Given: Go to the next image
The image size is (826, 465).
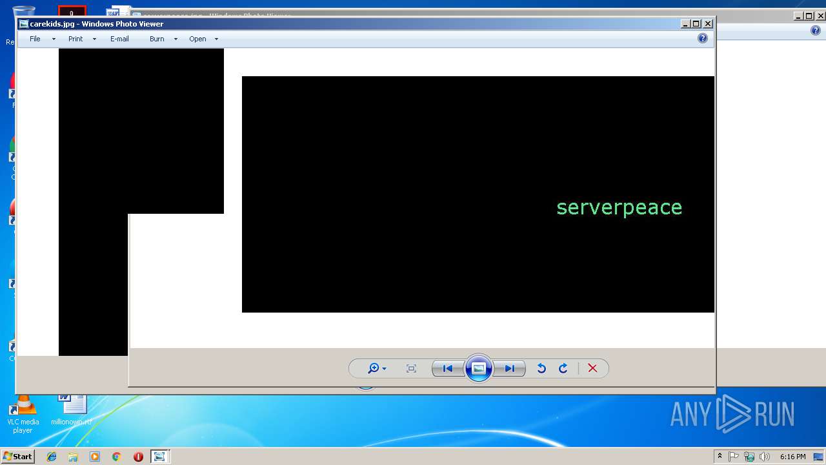Looking at the screenshot, I should coord(510,368).
